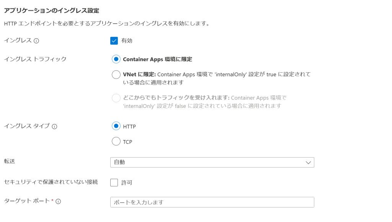This screenshot has width=392, height=222.
Task: Enable the 許可 insecure connections checkbox
Action: 114,183
